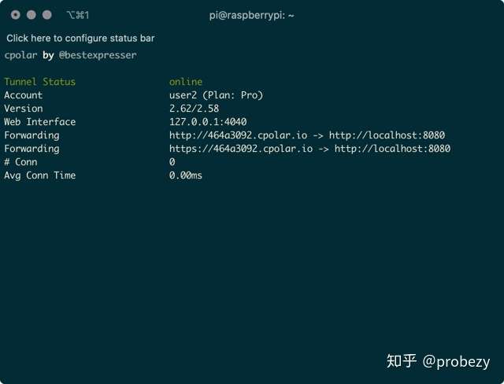
Task: Open the https://464a3092.cpolar.io forwarding URL
Action: (243, 149)
